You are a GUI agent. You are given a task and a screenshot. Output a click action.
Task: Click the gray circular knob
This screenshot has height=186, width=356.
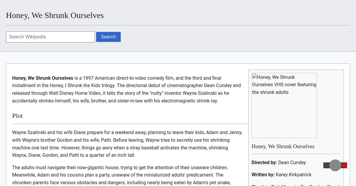[x=335, y=165]
